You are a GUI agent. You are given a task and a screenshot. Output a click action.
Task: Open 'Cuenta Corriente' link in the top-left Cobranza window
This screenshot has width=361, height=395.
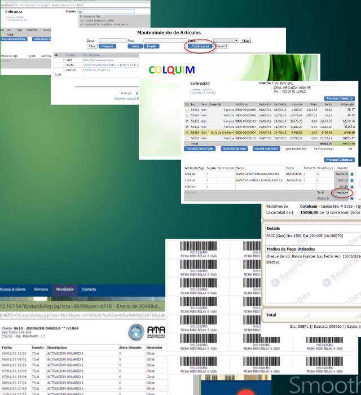pos(16,20)
